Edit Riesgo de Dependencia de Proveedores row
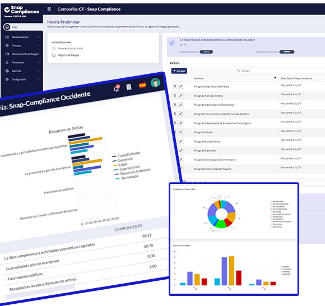The width and height of the screenshot is (325, 306). (181, 123)
